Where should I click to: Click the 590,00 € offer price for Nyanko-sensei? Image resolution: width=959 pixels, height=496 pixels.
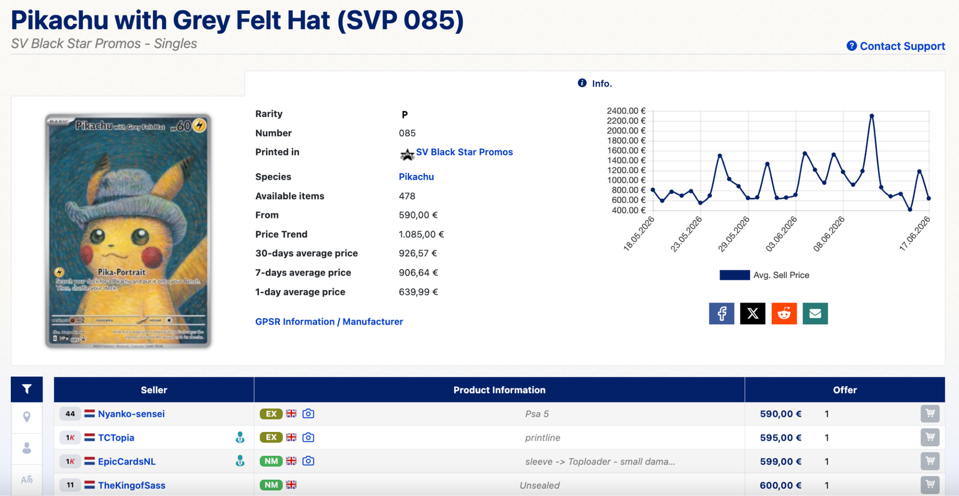point(780,414)
